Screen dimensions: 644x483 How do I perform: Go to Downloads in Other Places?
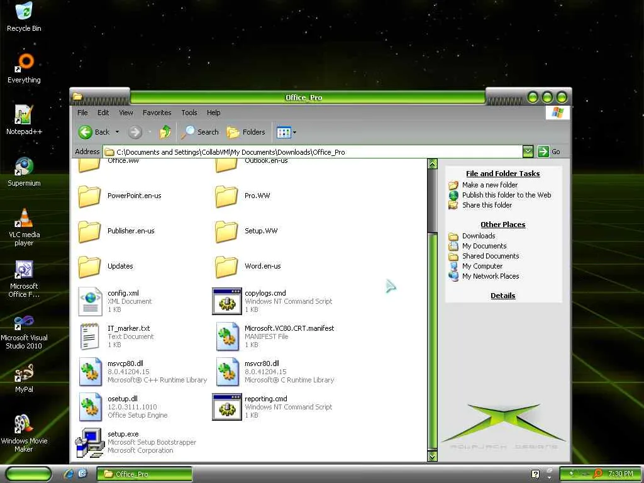pyautogui.click(x=479, y=236)
